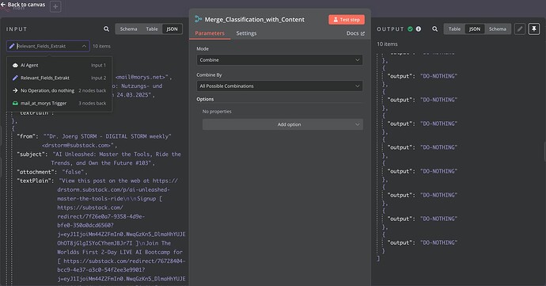Switch Input view to Table
The image size is (546, 286).
coord(152,29)
